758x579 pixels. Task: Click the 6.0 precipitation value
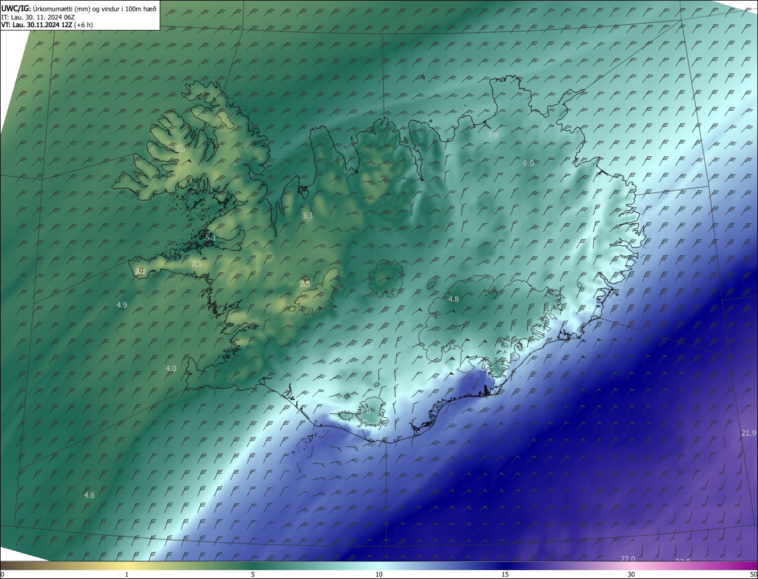(x=528, y=163)
